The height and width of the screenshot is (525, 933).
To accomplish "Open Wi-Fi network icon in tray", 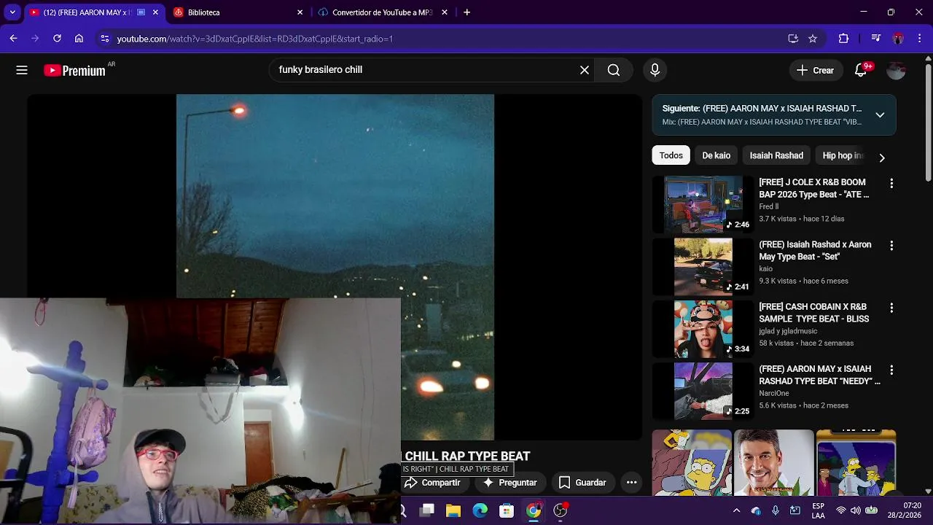I will click(x=841, y=510).
